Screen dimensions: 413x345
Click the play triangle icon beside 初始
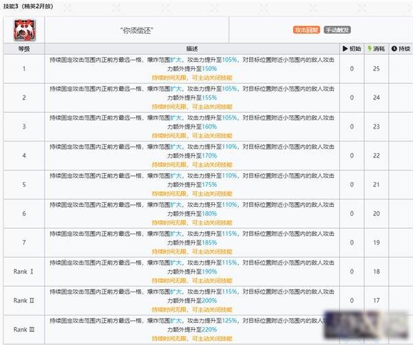(345, 49)
